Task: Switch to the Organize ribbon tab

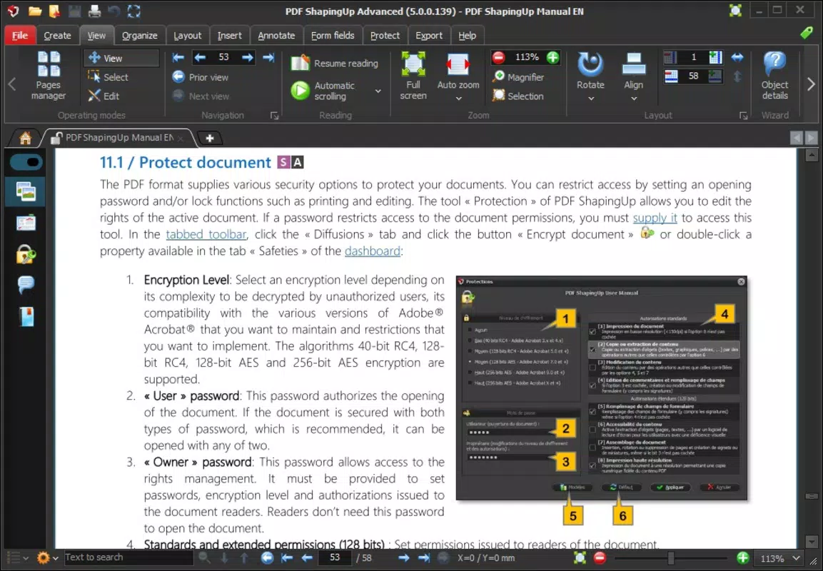Action: pos(140,35)
